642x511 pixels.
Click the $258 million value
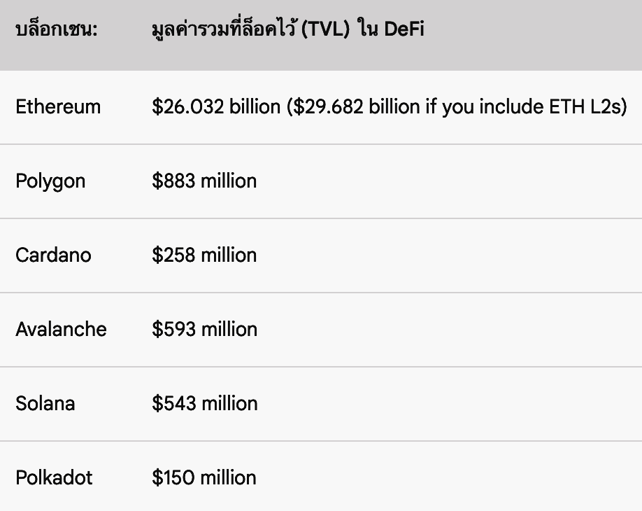pos(204,255)
